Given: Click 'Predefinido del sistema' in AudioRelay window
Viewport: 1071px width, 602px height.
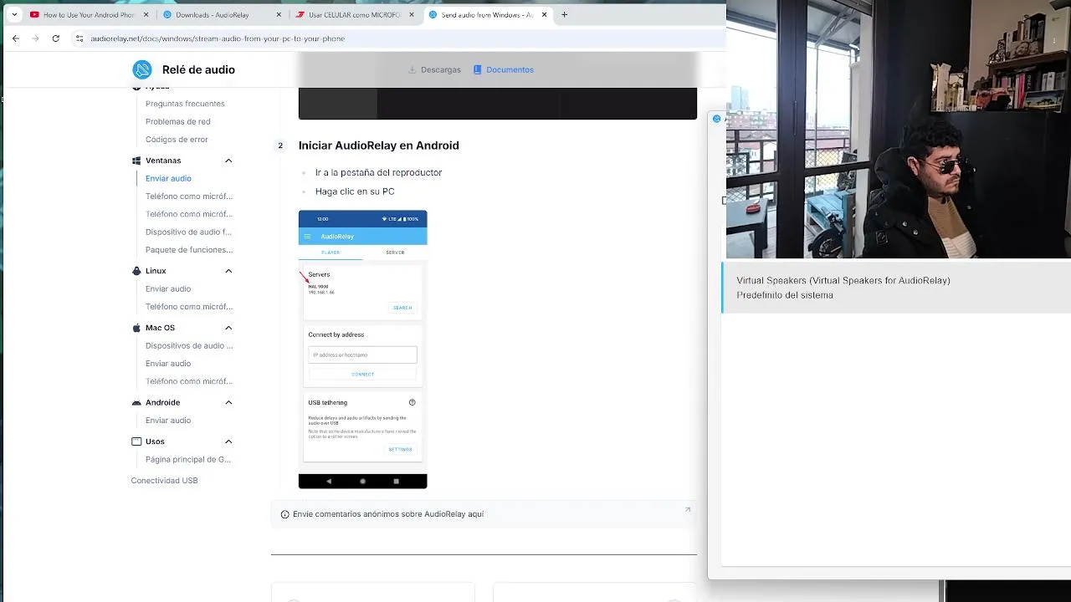Looking at the screenshot, I should pyautogui.click(x=785, y=295).
